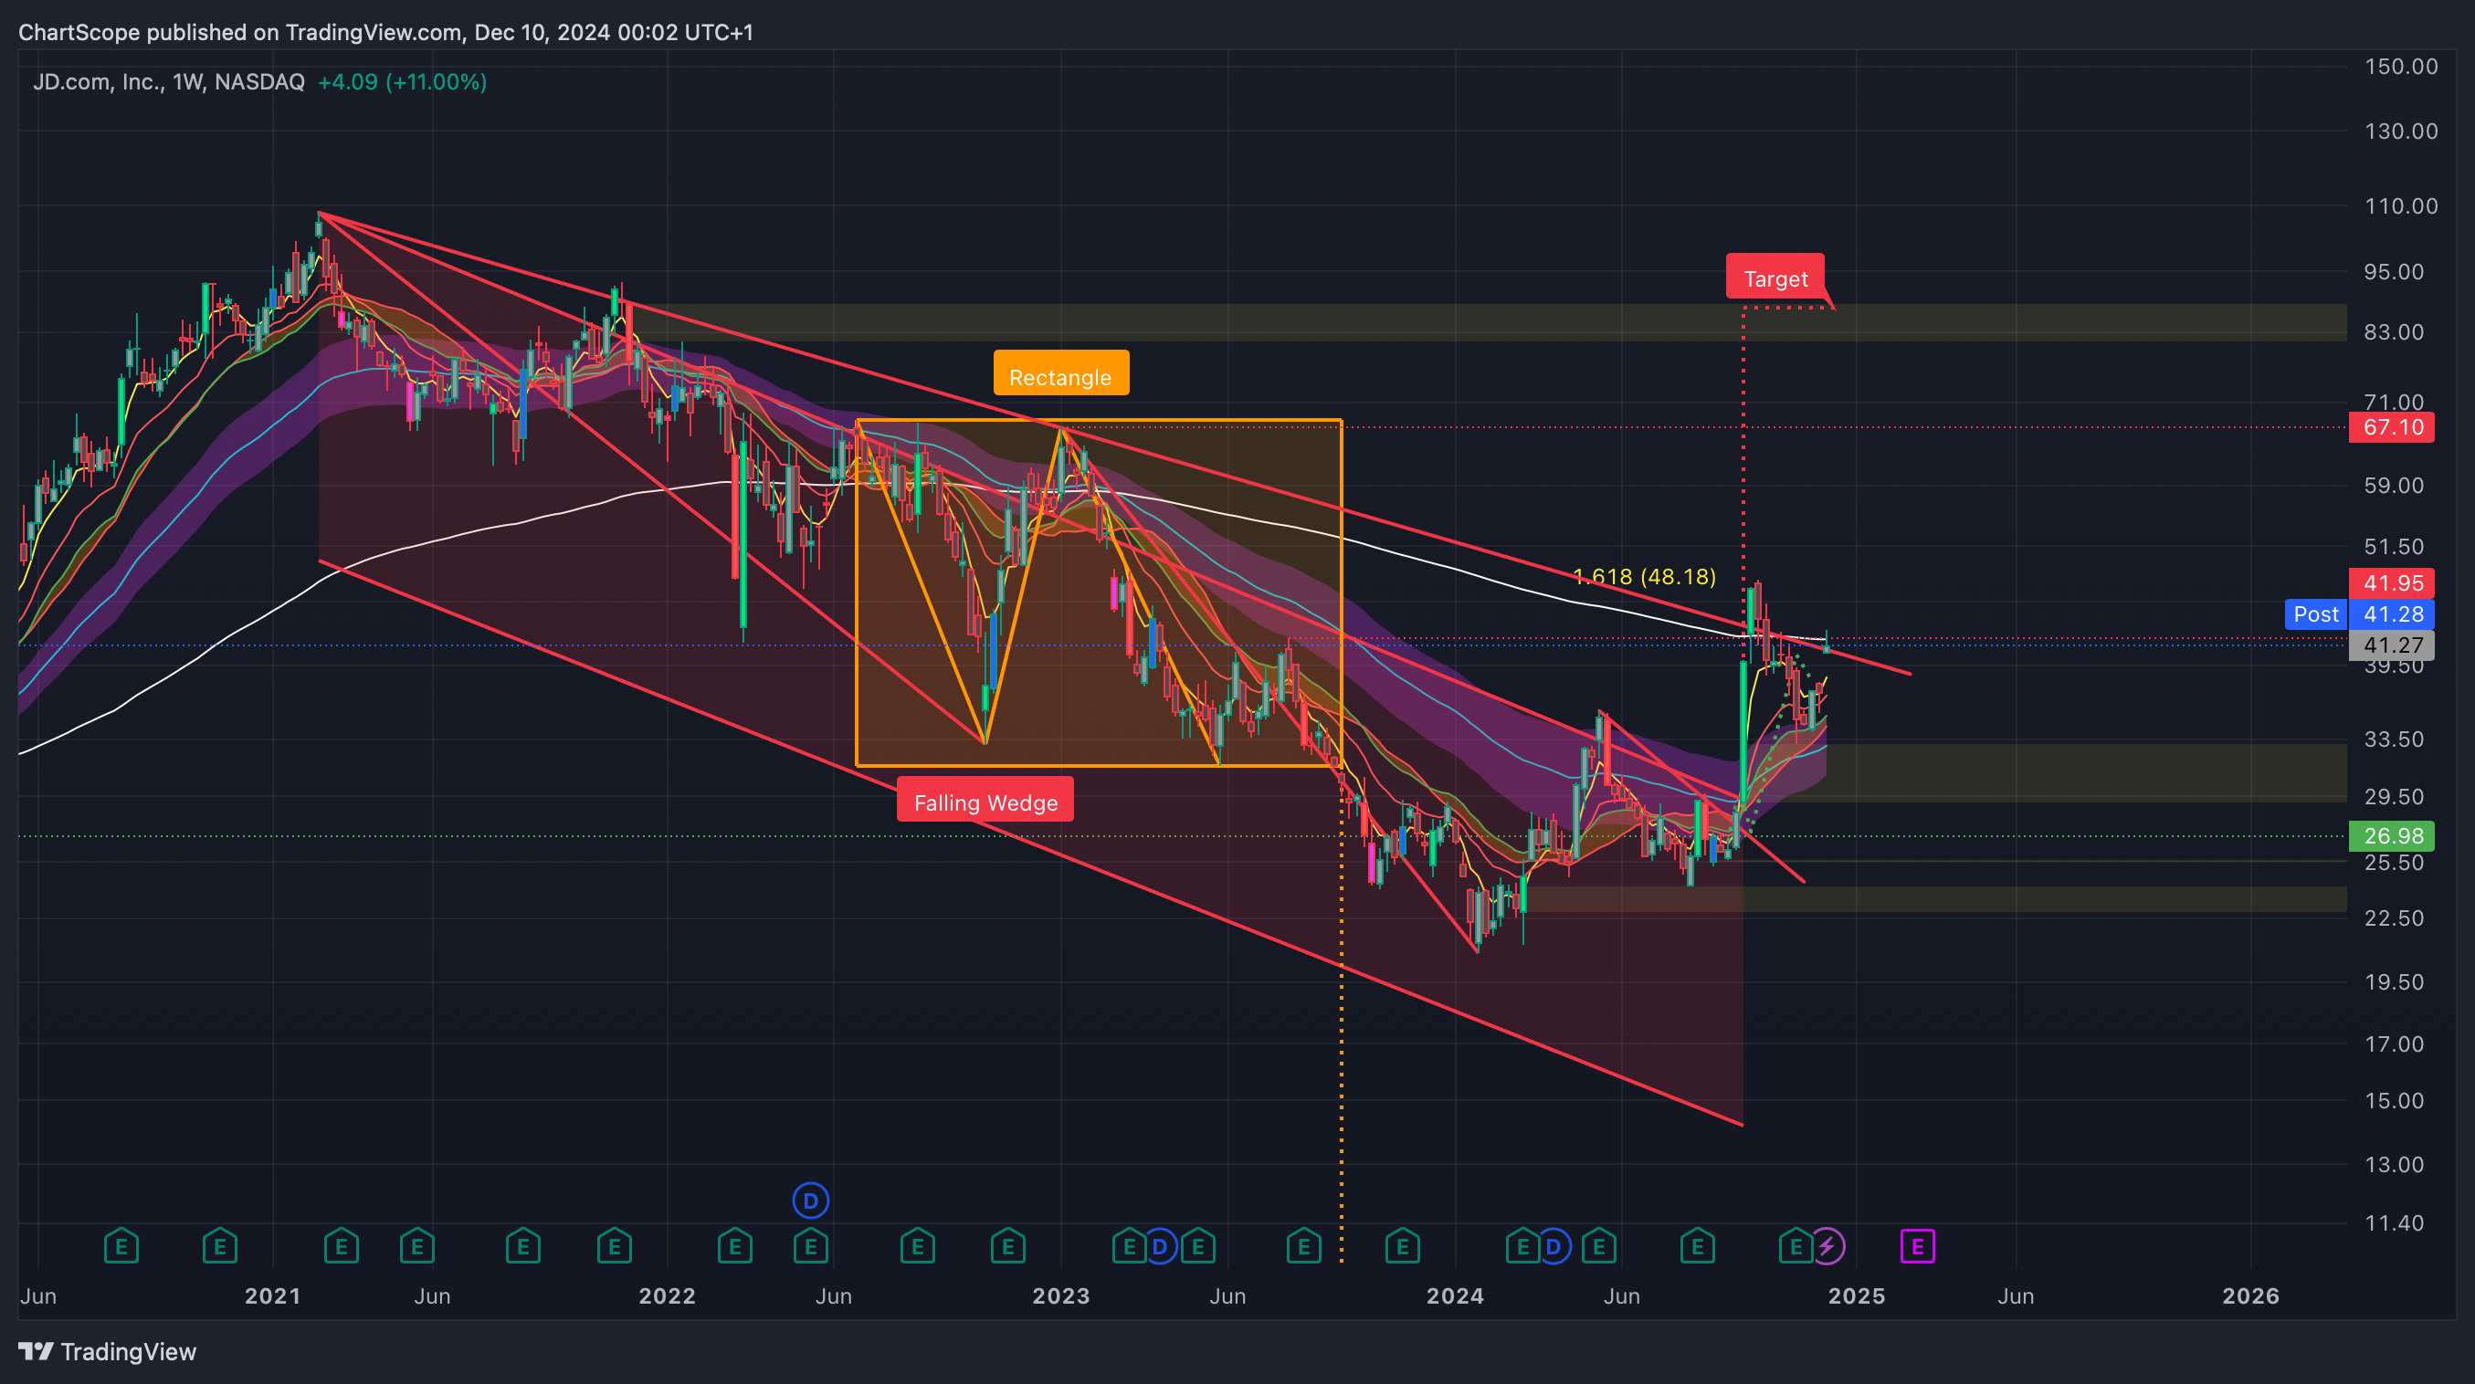The image size is (2475, 1384).
Task: Click the leftmost green earnings E marker
Action: tap(121, 1247)
